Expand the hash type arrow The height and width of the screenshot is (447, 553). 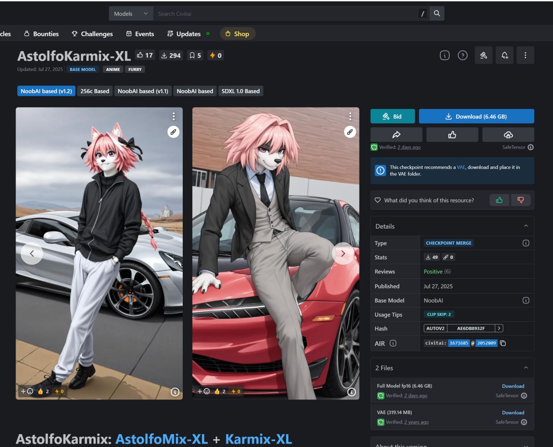point(499,329)
